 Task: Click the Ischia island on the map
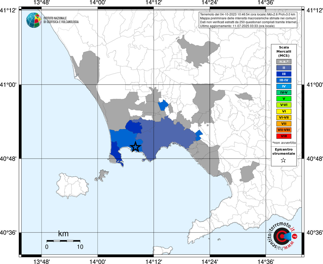tap(72, 186)
